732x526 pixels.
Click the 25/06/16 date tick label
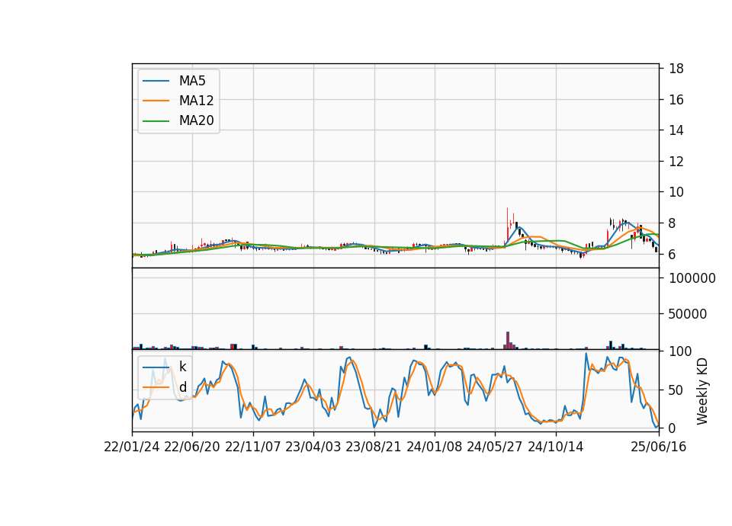click(659, 447)
